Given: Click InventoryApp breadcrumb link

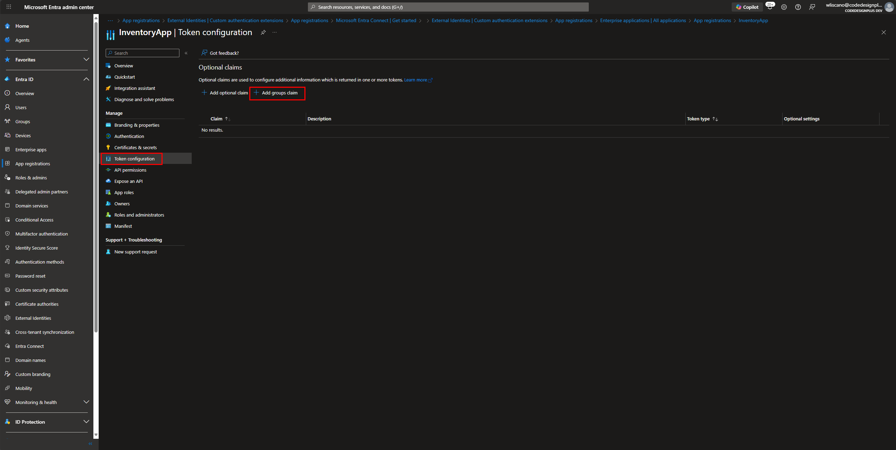Looking at the screenshot, I should 753,20.
